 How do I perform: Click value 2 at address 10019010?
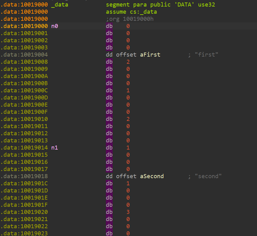[x=128, y=119]
